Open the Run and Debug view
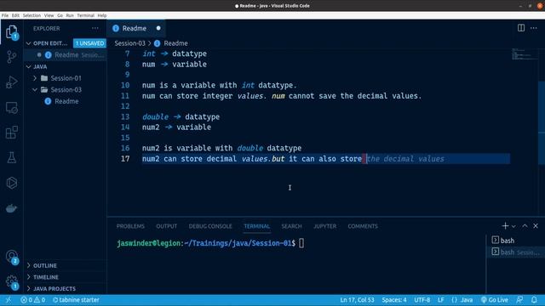Image resolution: width=545 pixels, height=306 pixels. [11, 82]
